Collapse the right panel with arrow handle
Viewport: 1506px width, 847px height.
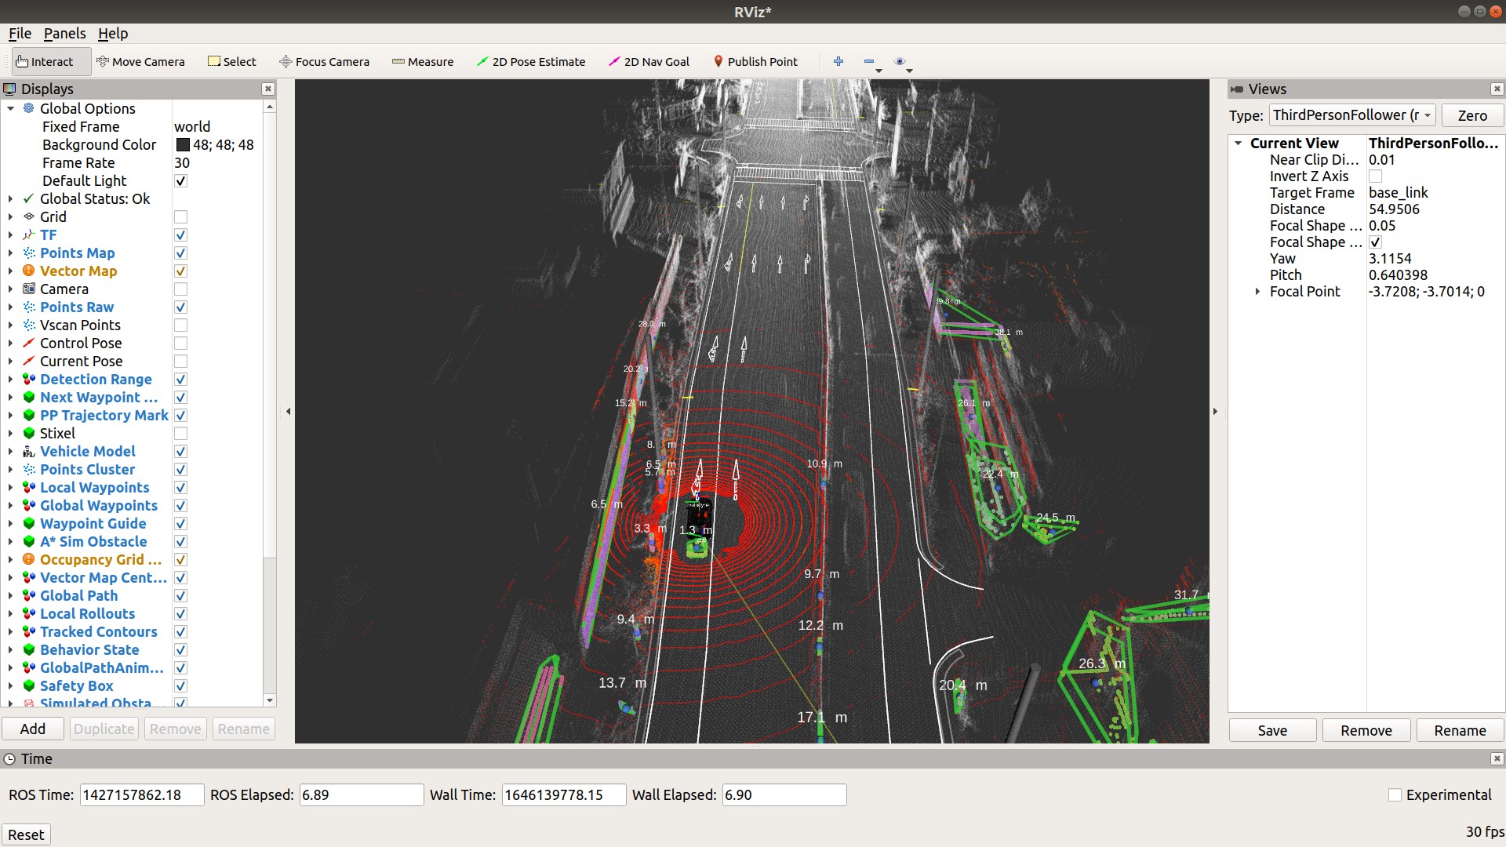(x=1215, y=411)
